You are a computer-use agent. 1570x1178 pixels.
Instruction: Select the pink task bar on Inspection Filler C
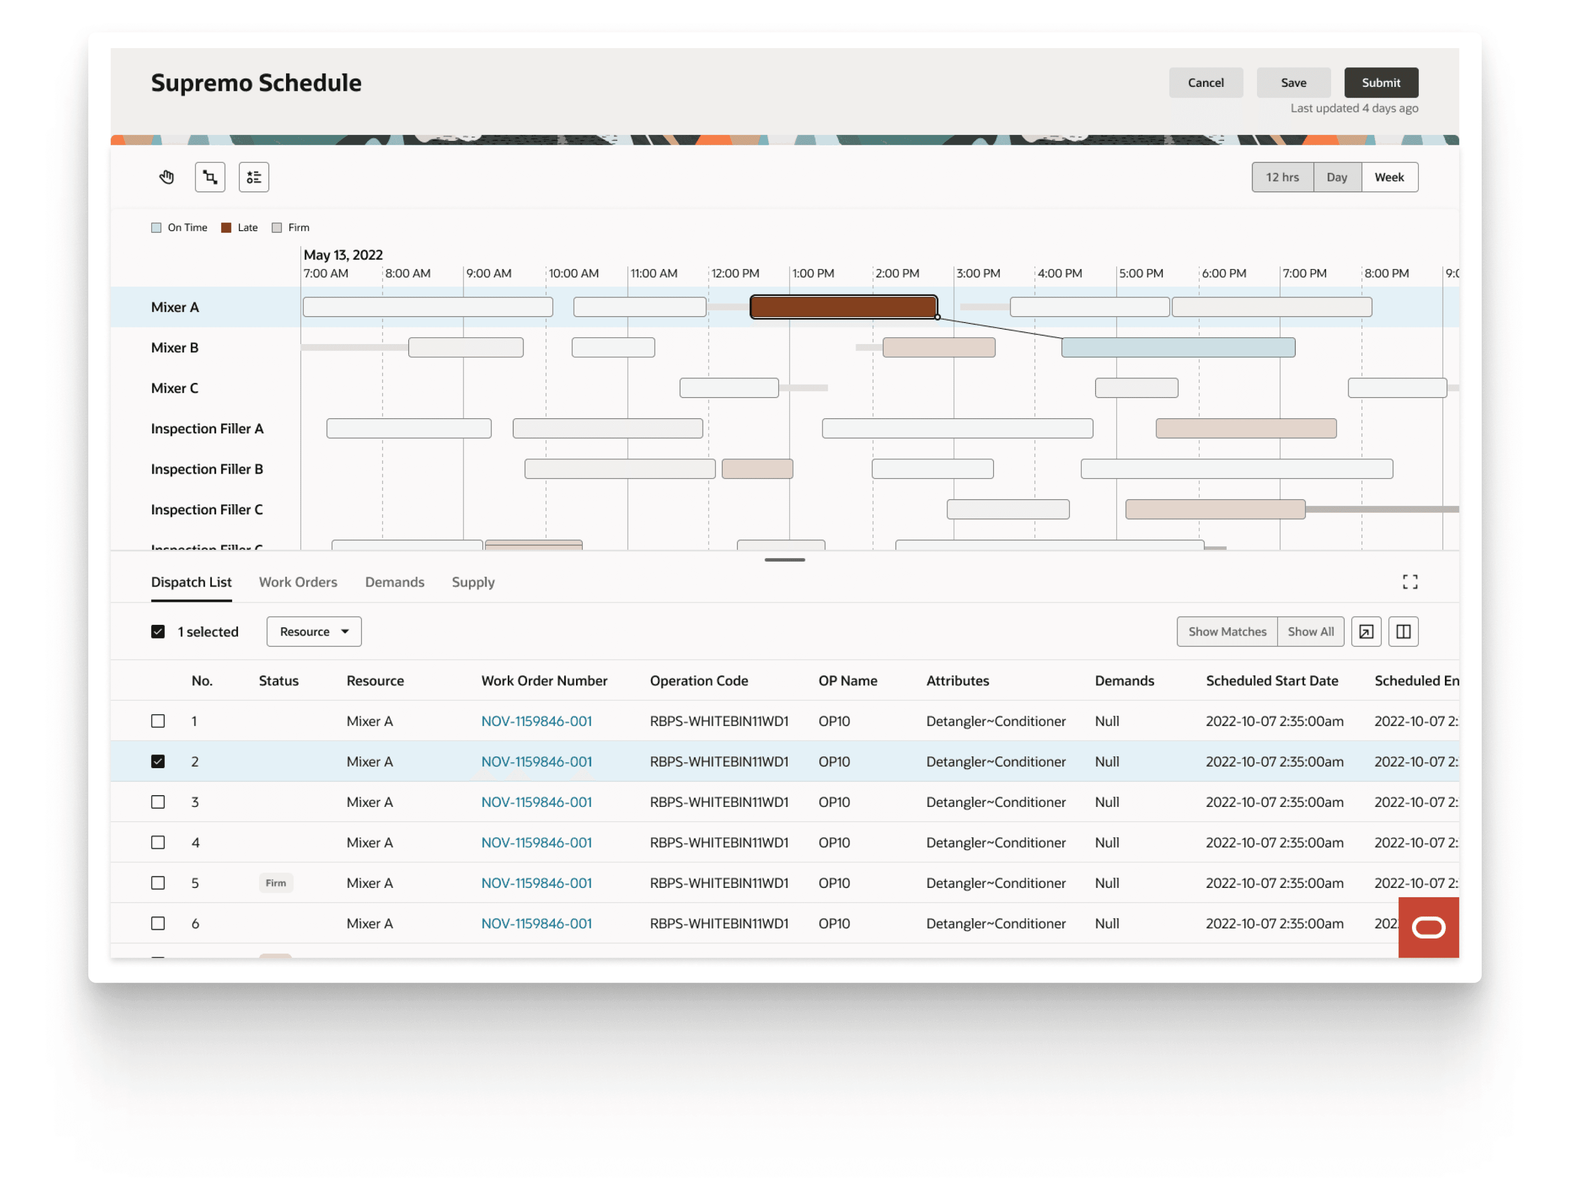click(1215, 510)
